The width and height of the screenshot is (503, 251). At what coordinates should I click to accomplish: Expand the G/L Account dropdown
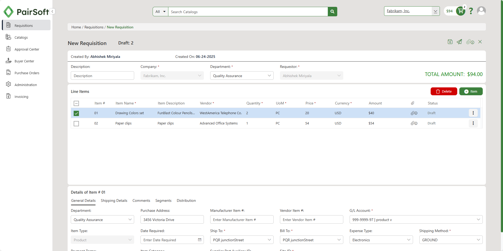[x=416, y=220]
